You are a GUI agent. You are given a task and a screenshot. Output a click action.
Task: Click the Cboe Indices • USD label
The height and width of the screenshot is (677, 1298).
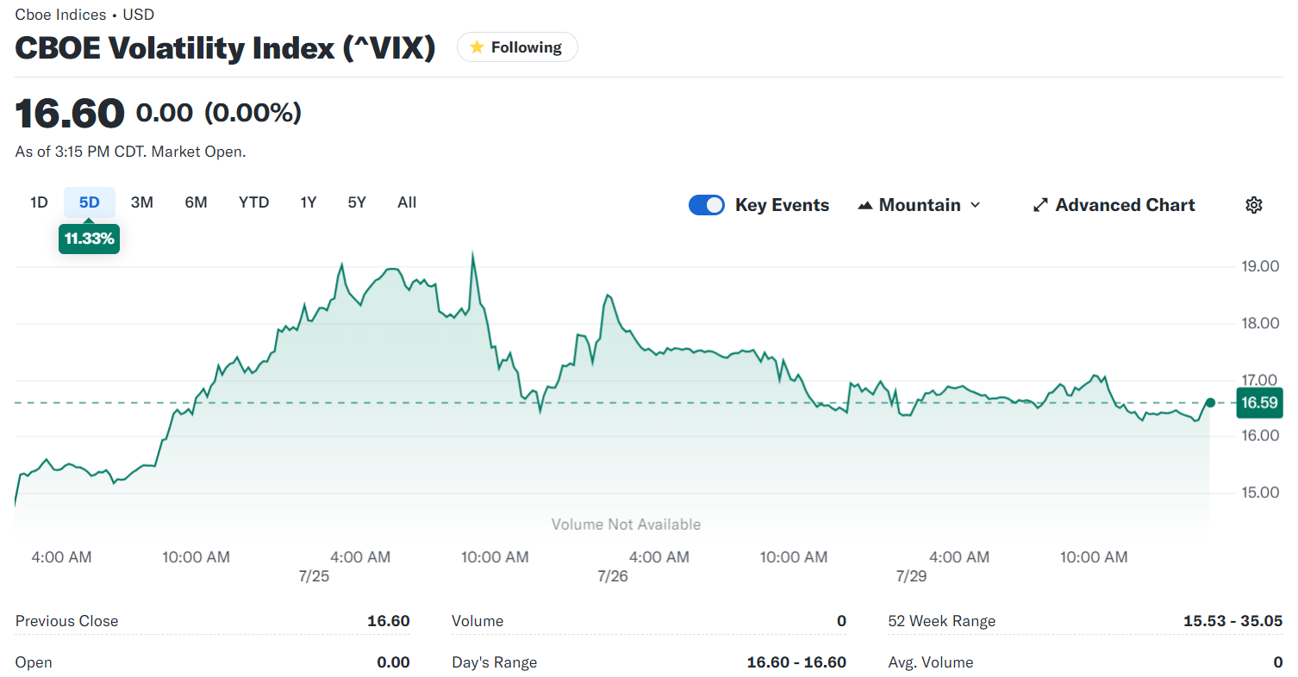[x=84, y=15]
